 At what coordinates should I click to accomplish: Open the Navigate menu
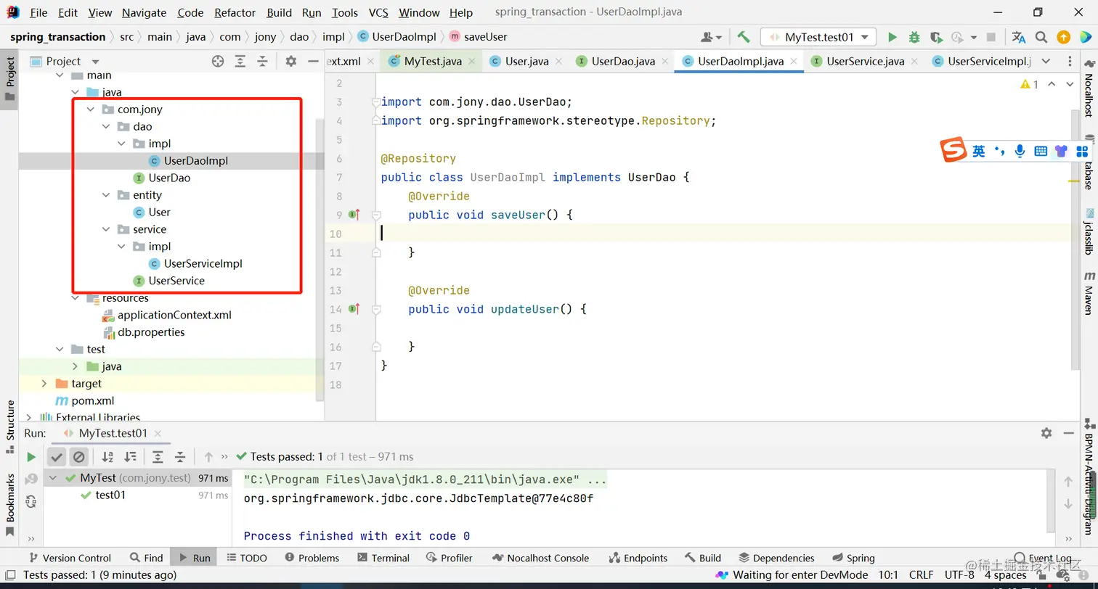coord(144,12)
